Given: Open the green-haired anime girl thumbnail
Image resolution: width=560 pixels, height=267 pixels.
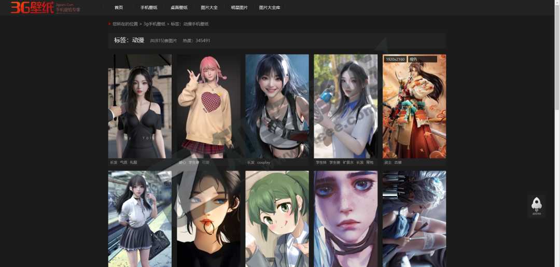Looking at the screenshot, I should [277, 218].
